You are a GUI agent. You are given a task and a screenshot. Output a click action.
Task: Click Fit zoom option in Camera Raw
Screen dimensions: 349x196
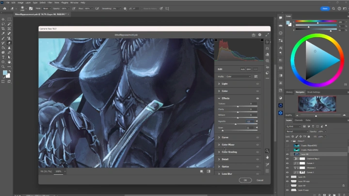pos(46,171)
